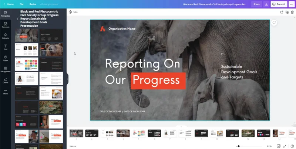Open the help question mark icon

[292, 146]
